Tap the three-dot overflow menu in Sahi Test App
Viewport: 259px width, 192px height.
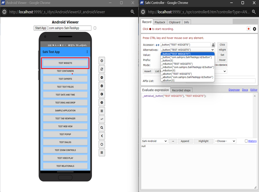pyautogui.click(x=87, y=52)
